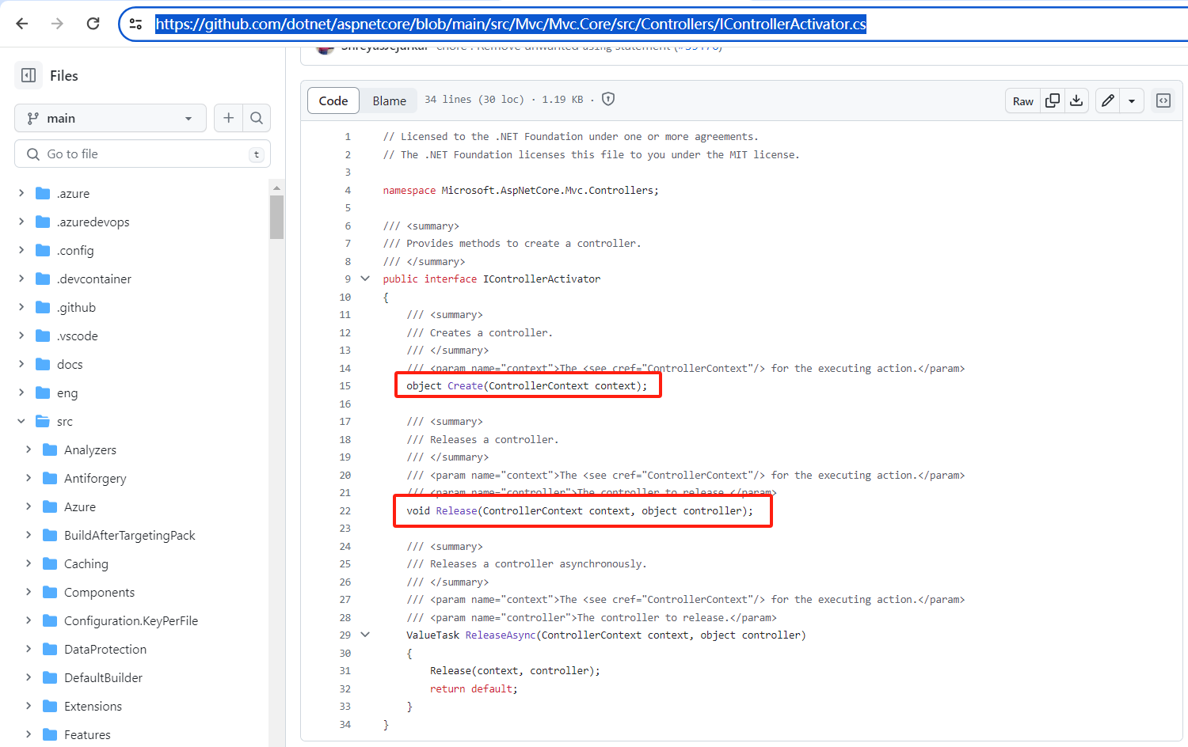
Task: Open more edit options dropdown
Action: (1132, 100)
